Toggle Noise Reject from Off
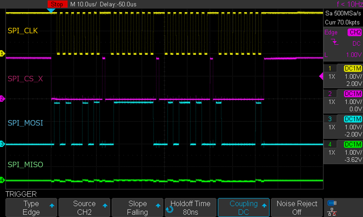Image resolution: width=363 pixels, height=217 pixels. [296, 207]
